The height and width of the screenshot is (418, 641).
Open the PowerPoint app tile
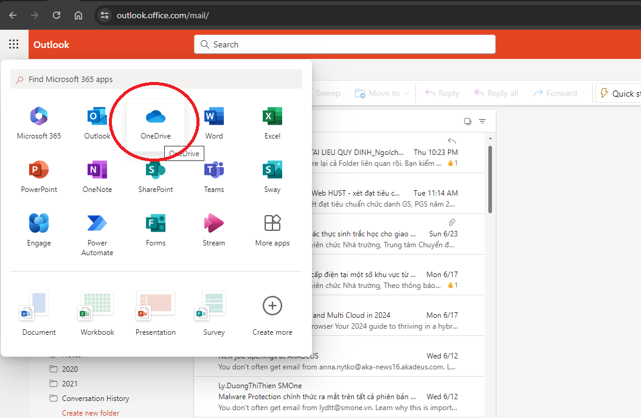39,176
